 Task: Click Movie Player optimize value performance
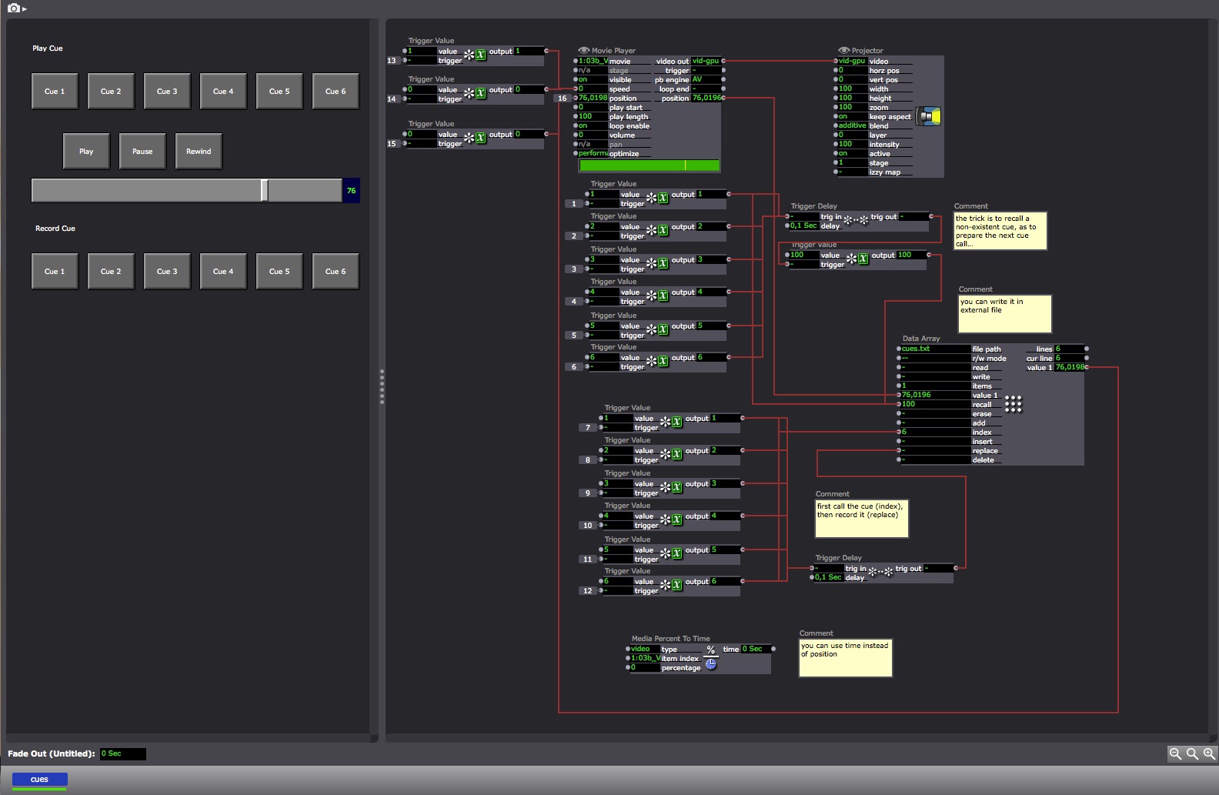(592, 153)
